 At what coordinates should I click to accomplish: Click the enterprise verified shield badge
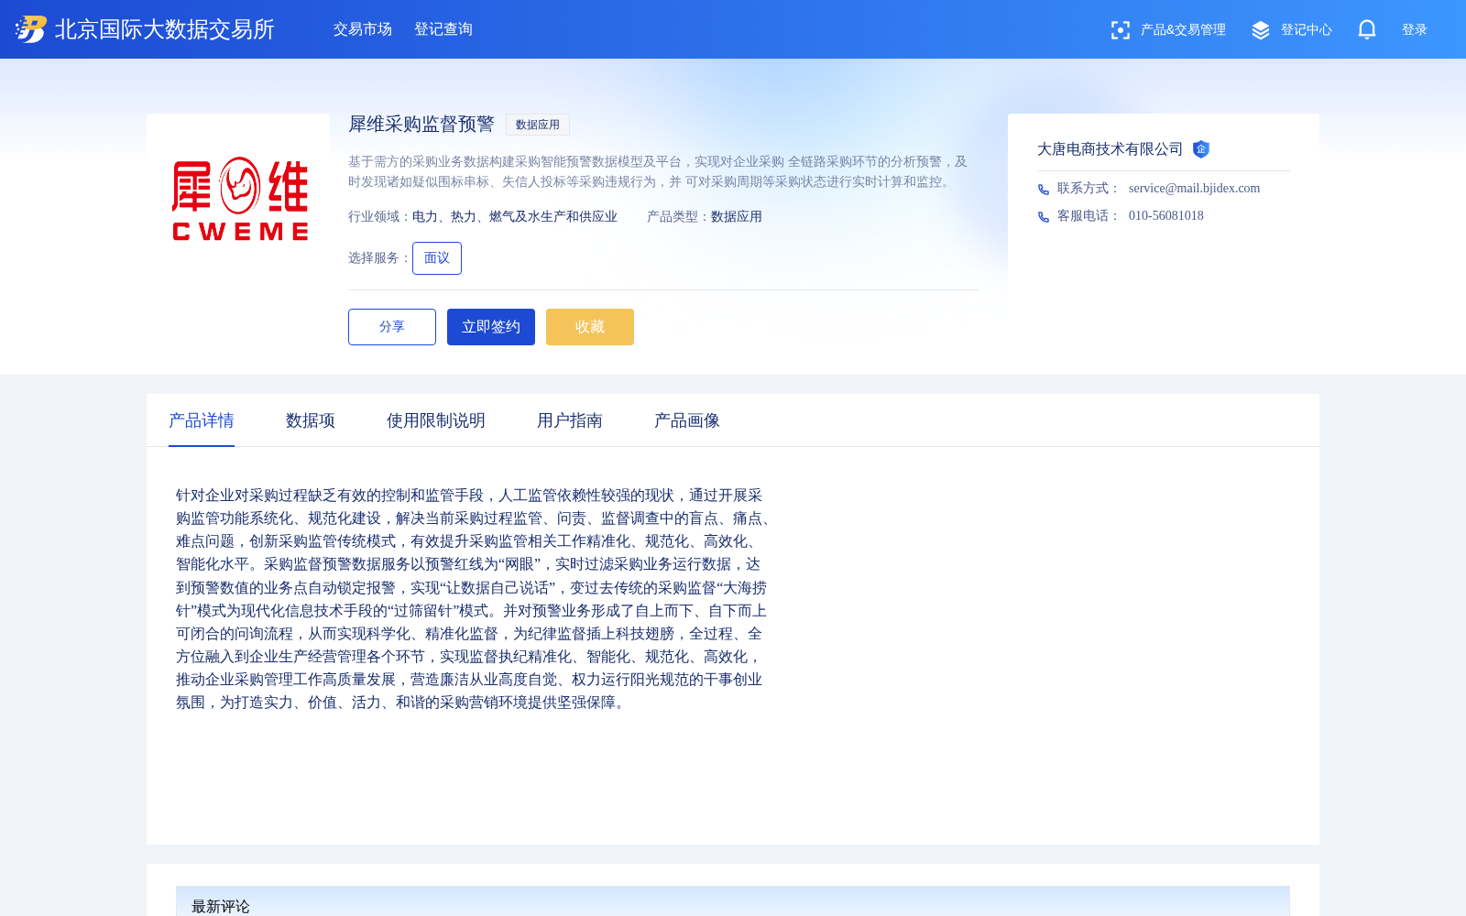1201,149
